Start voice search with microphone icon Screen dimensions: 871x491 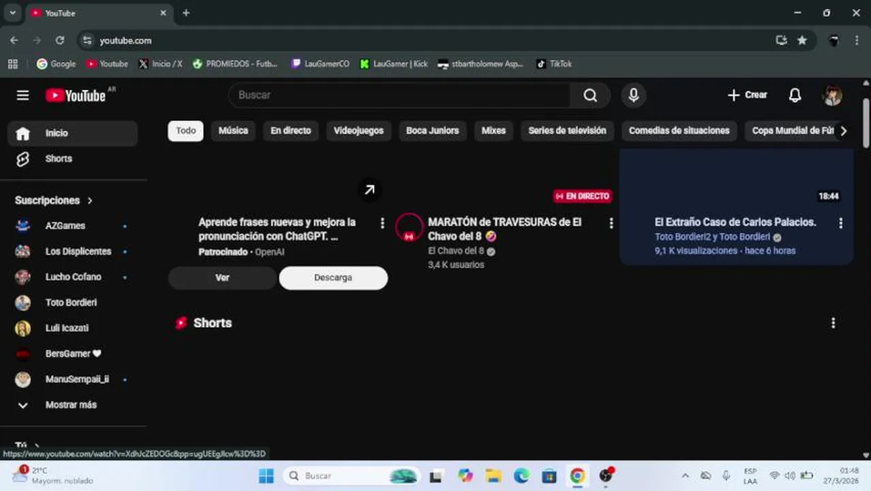coord(633,95)
